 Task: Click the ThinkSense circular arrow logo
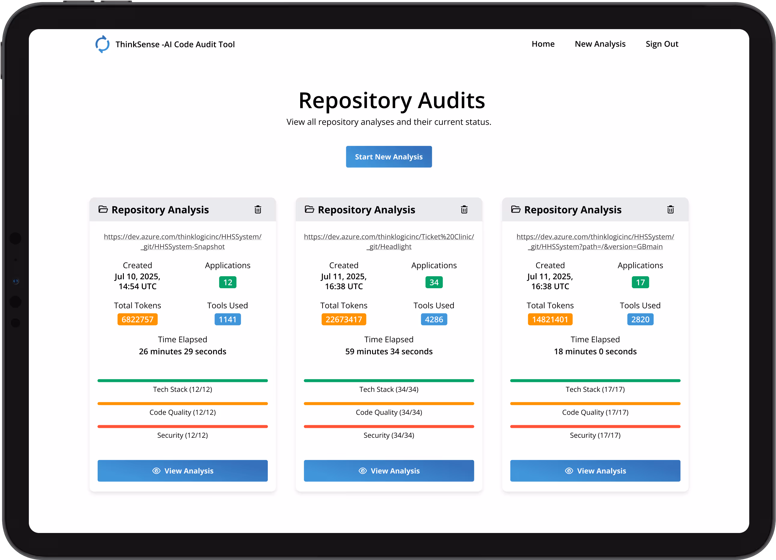pos(102,44)
